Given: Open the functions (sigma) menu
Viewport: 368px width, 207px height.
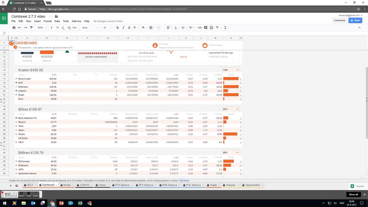Looking at the screenshot, I should pos(226,28).
